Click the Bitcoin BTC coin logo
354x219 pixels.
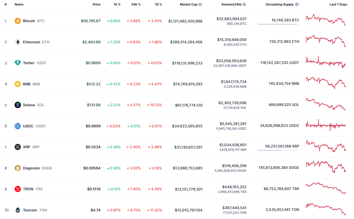click(17, 21)
